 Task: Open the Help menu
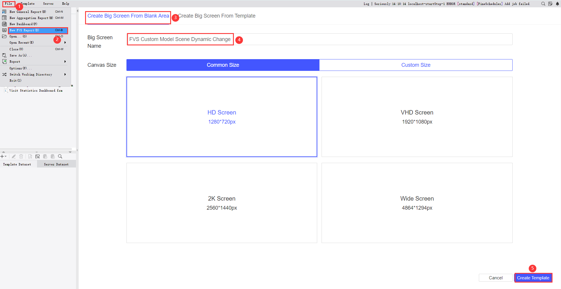65,4
